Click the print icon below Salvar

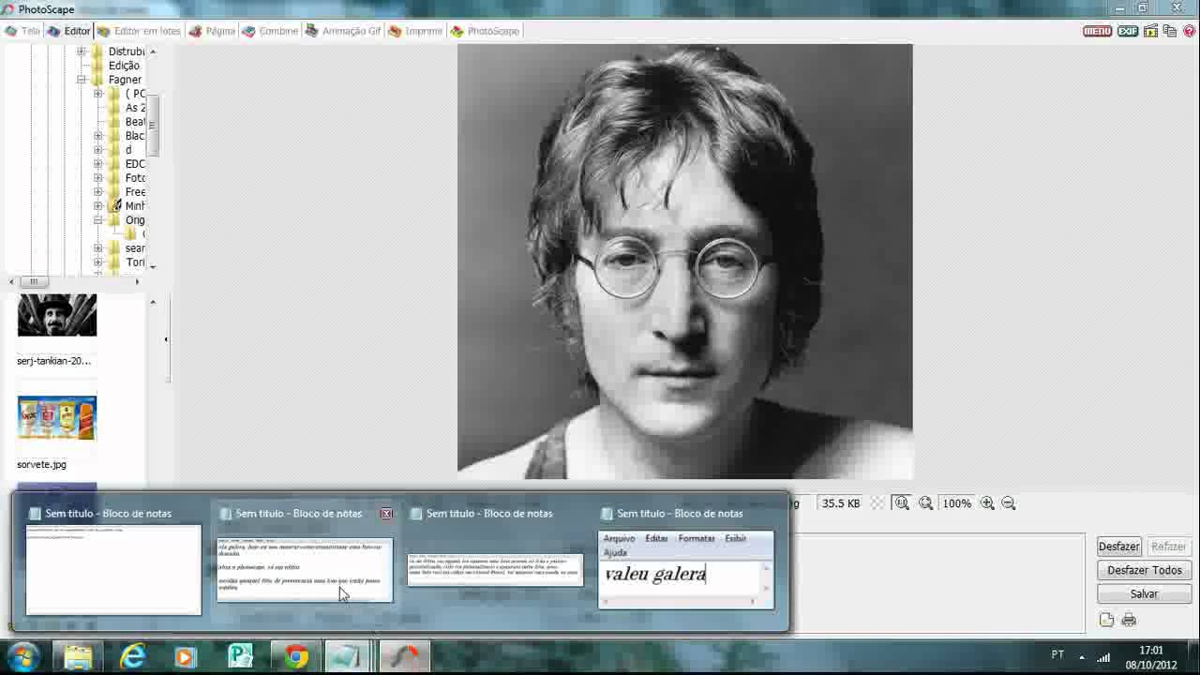1129,620
